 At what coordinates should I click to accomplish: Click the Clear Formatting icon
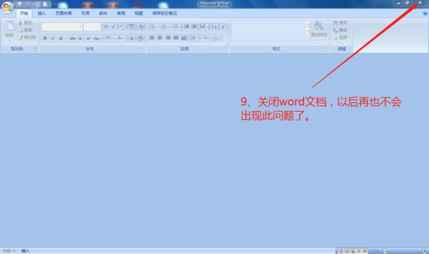122,26
